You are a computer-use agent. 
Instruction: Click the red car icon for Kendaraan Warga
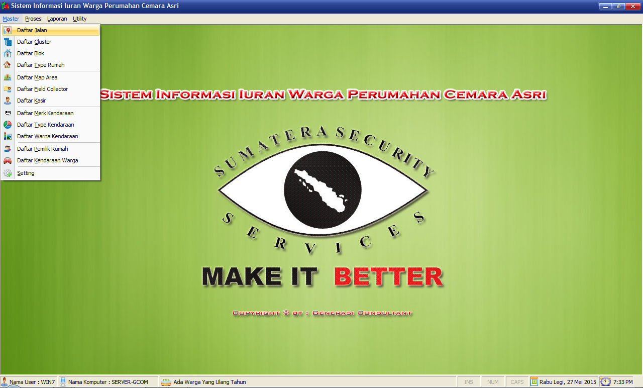(8, 160)
